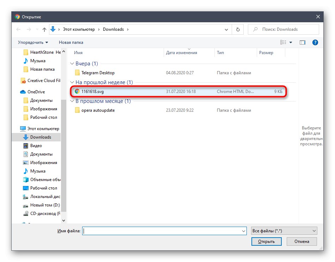The height and width of the screenshot is (262, 335).
Task: Open OneDrive Рабочий стол folder
Action: (40, 117)
